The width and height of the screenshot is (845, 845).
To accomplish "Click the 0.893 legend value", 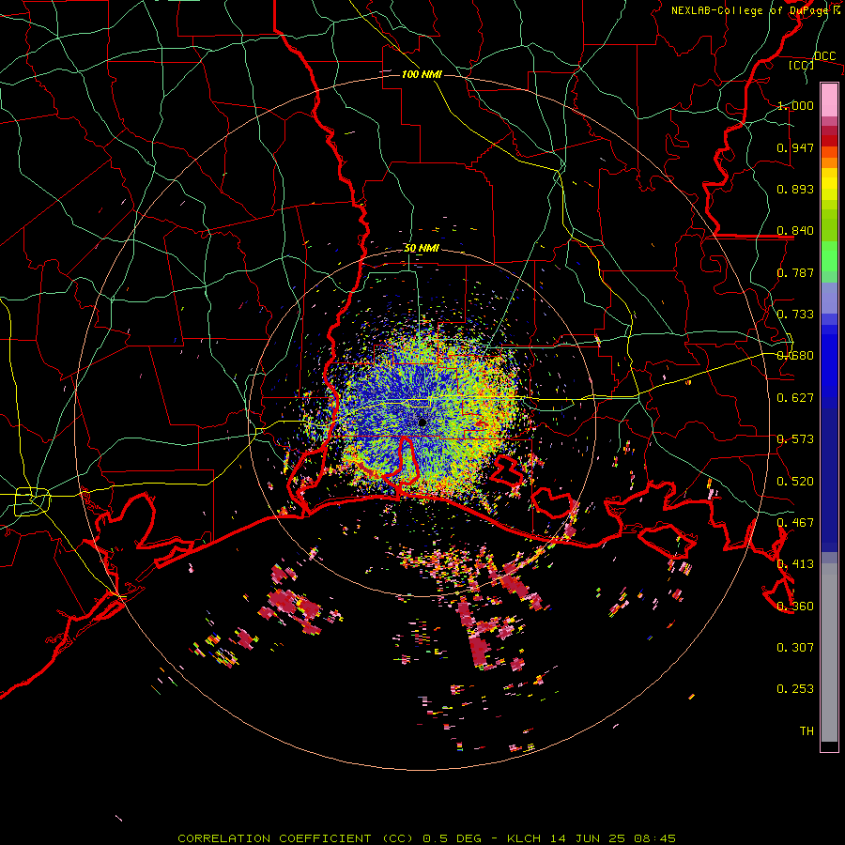I will click(x=795, y=189).
